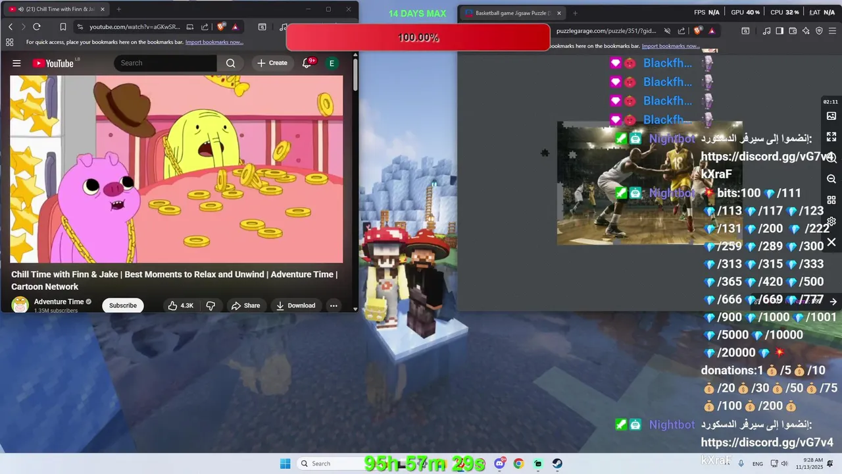
Task: Subscribe to Adventure Time channel
Action: click(x=123, y=305)
